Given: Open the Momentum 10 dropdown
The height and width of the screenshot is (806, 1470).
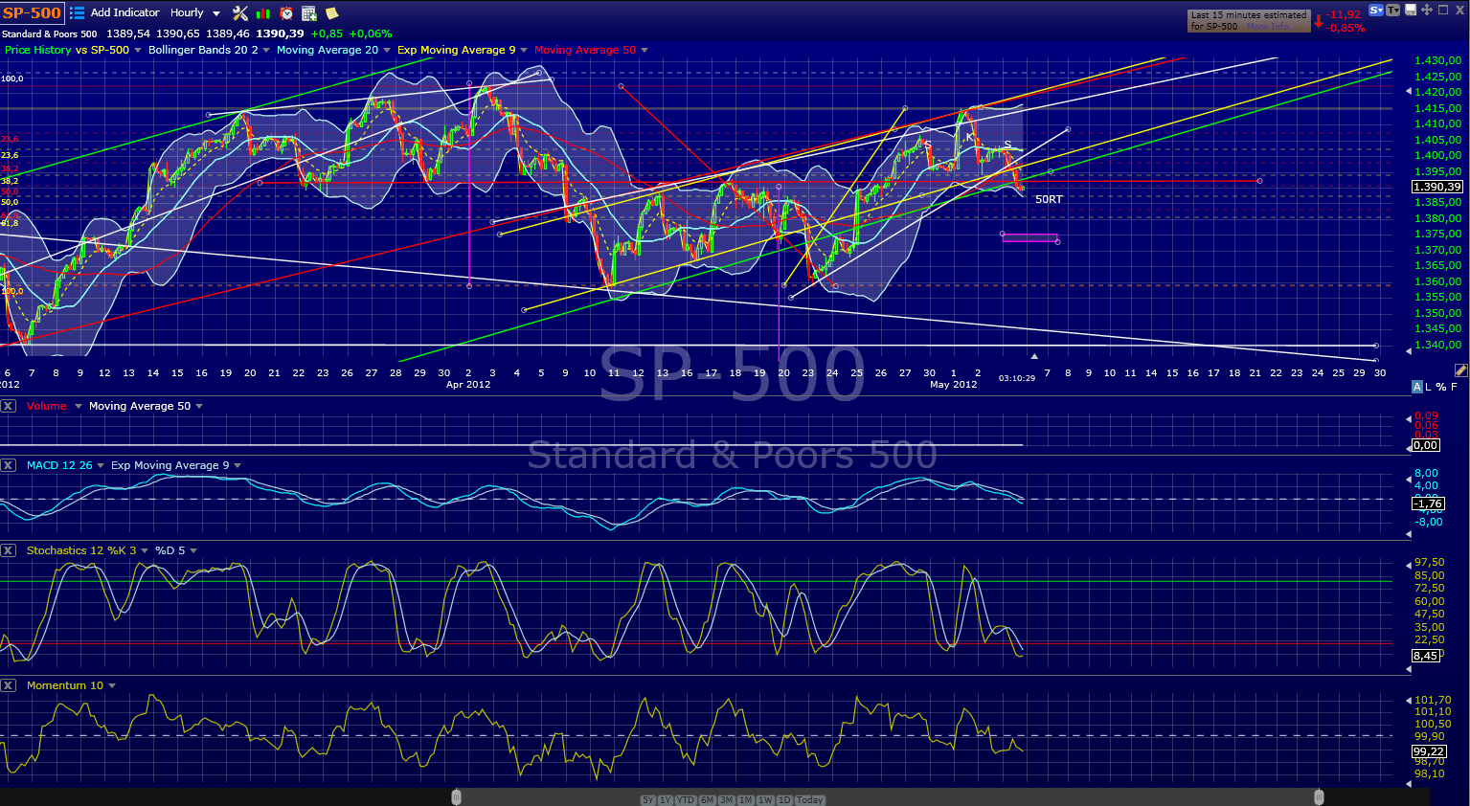Looking at the screenshot, I should pos(112,685).
